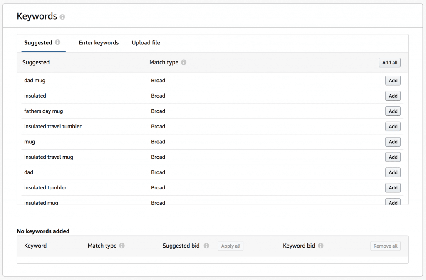
Task: Add the 'mug' keyword
Action: (x=393, y=142)
